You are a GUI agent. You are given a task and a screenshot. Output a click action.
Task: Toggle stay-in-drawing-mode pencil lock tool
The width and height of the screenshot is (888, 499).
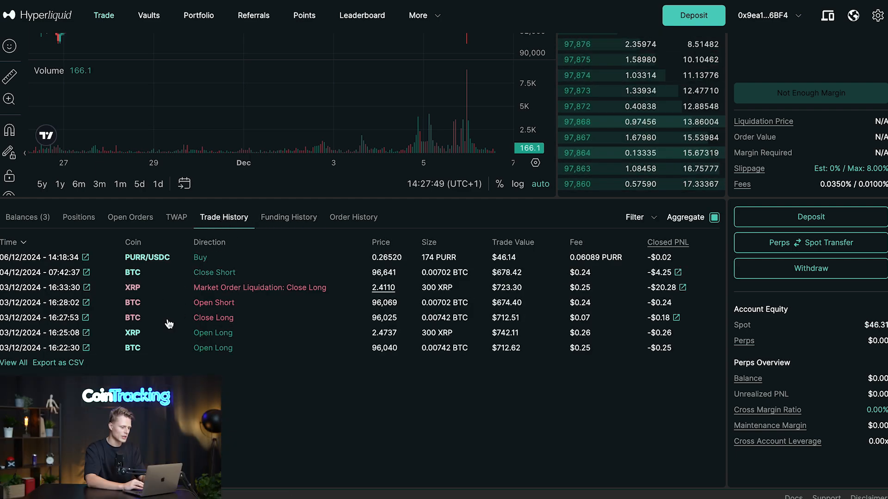pyautogui.click(x=9, y=152)
